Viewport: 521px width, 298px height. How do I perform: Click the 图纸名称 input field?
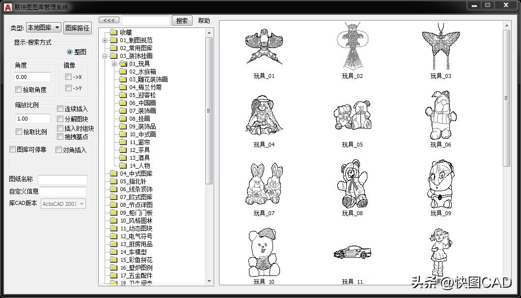62,180
